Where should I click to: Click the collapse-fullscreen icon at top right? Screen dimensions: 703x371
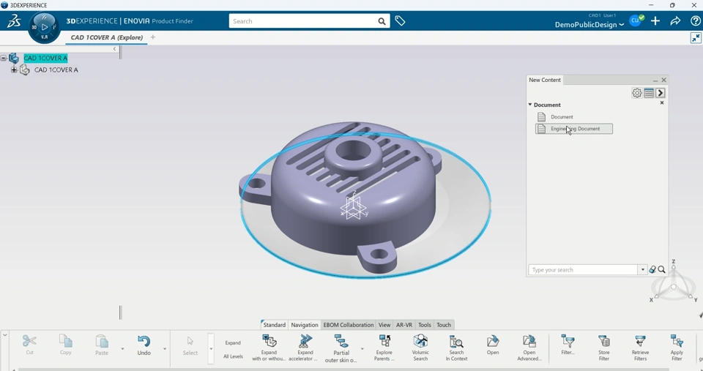tap(696, 38)
